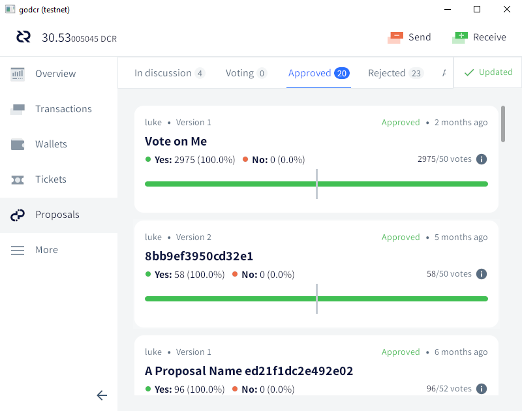Open the Rejected proposals tab
The width and height of the screenshot is (522, 411).
click(396, 73)
